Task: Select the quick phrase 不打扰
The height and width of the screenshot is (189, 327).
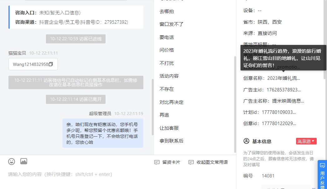Action: pos(167,63)
